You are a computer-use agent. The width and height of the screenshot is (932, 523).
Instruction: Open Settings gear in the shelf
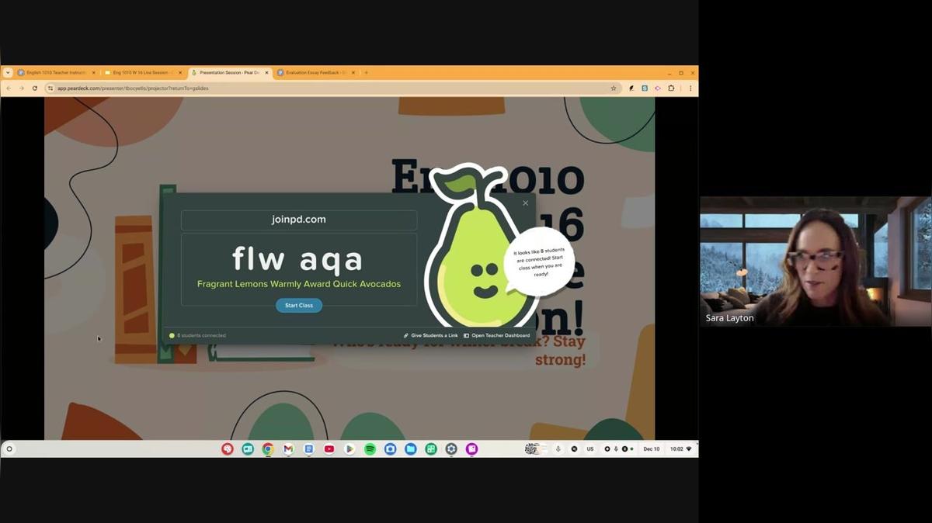pos(451,449)
